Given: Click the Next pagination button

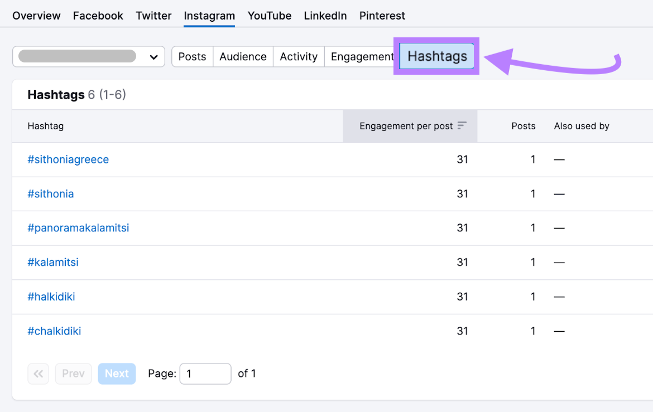Looking at the screenshot, I should [x=117, y=374].
